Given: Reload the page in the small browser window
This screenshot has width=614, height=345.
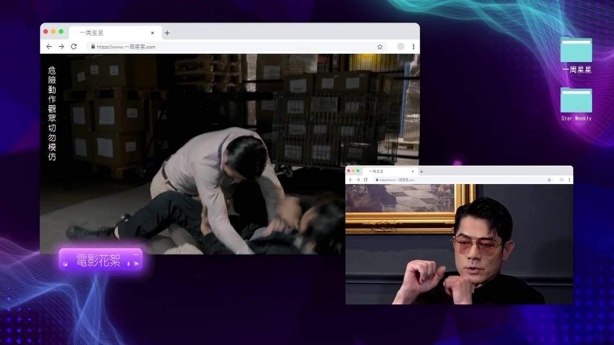Looking at the screenshot, I should point(366,180).
